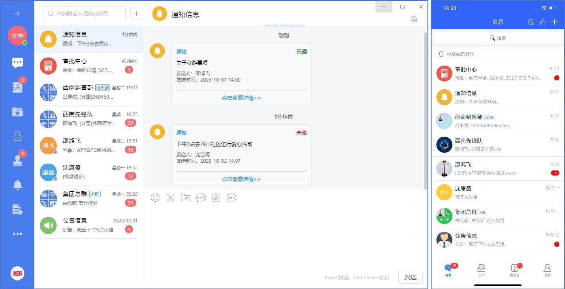Click the 发送 send button
Screen dimensions: 565x289
tap(410, 277)
